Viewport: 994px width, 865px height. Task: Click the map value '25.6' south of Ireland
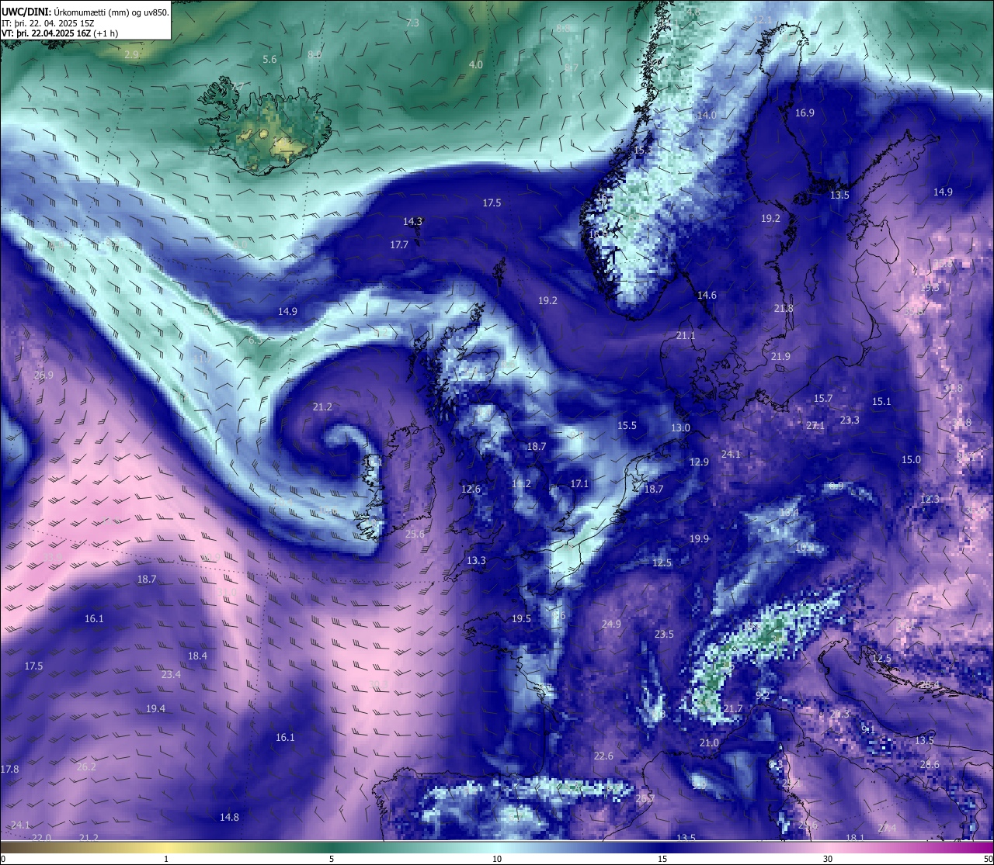tap(415, 534)
